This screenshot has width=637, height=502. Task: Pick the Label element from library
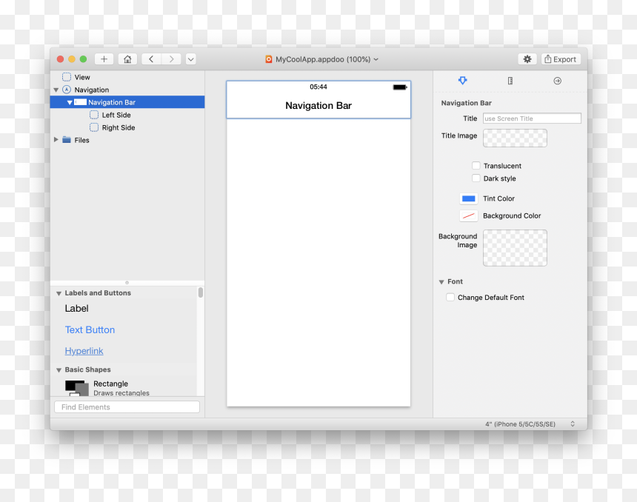coord(77,308)
